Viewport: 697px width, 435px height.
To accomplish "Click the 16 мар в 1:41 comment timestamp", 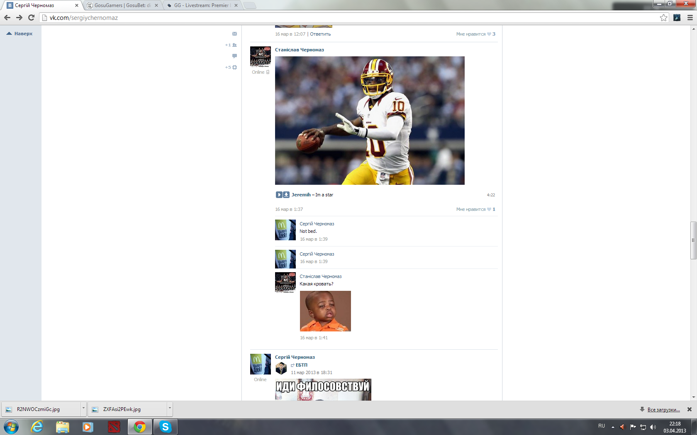I will pos(314,338).
